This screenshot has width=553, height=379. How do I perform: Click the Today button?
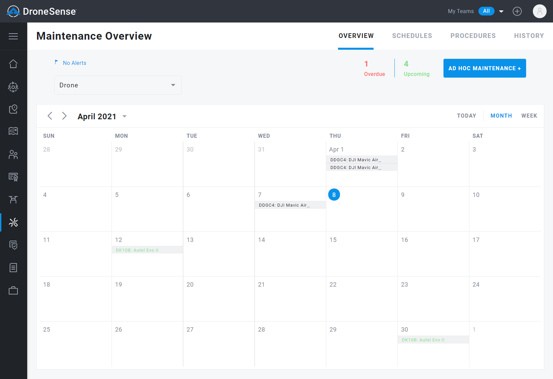(x=466, y=116)
